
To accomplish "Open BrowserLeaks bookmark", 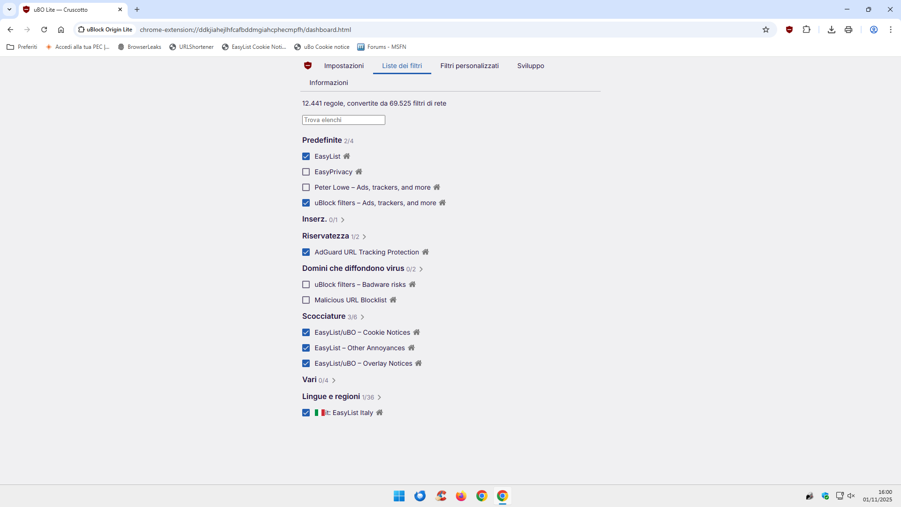I will pos(140,47).
